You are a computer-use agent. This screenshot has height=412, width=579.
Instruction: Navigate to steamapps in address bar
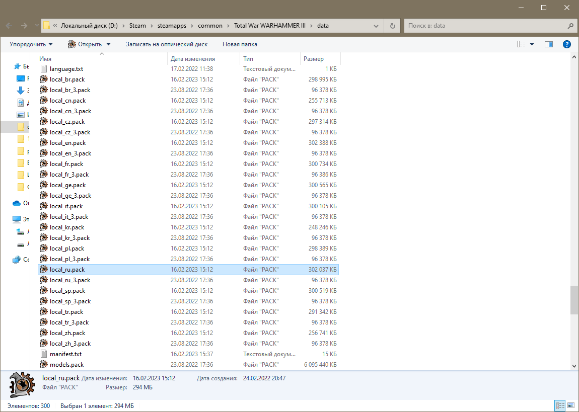click(x=172, y=26)
